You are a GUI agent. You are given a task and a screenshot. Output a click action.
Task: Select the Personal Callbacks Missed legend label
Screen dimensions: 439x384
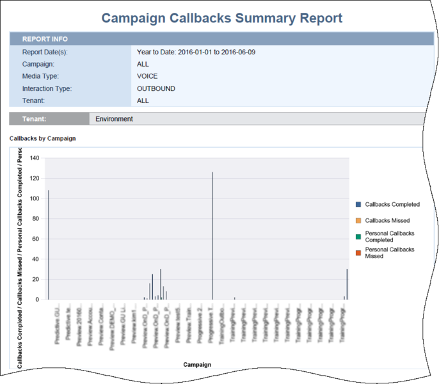389,253
